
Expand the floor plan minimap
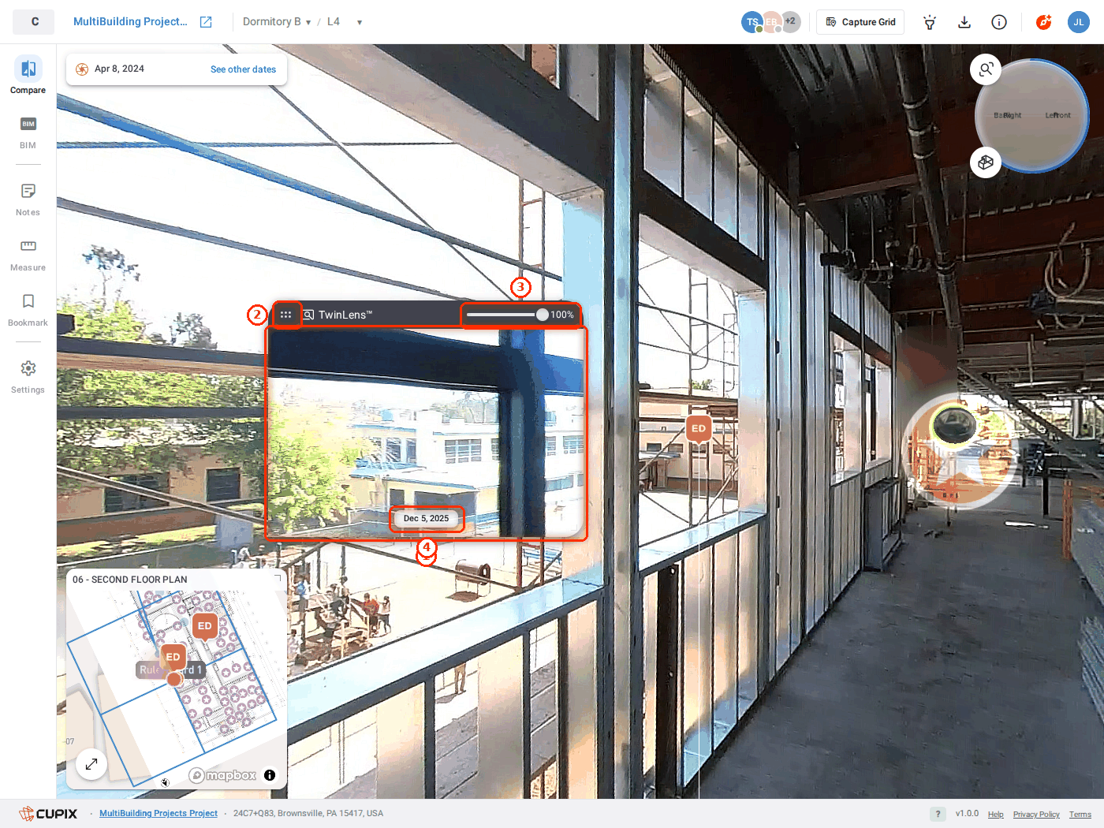pos(91,763)
